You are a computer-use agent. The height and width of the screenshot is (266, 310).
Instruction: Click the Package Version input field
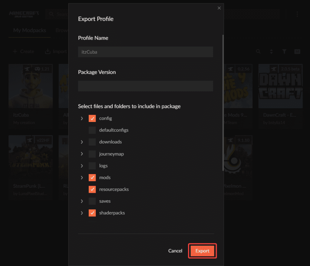145,86
